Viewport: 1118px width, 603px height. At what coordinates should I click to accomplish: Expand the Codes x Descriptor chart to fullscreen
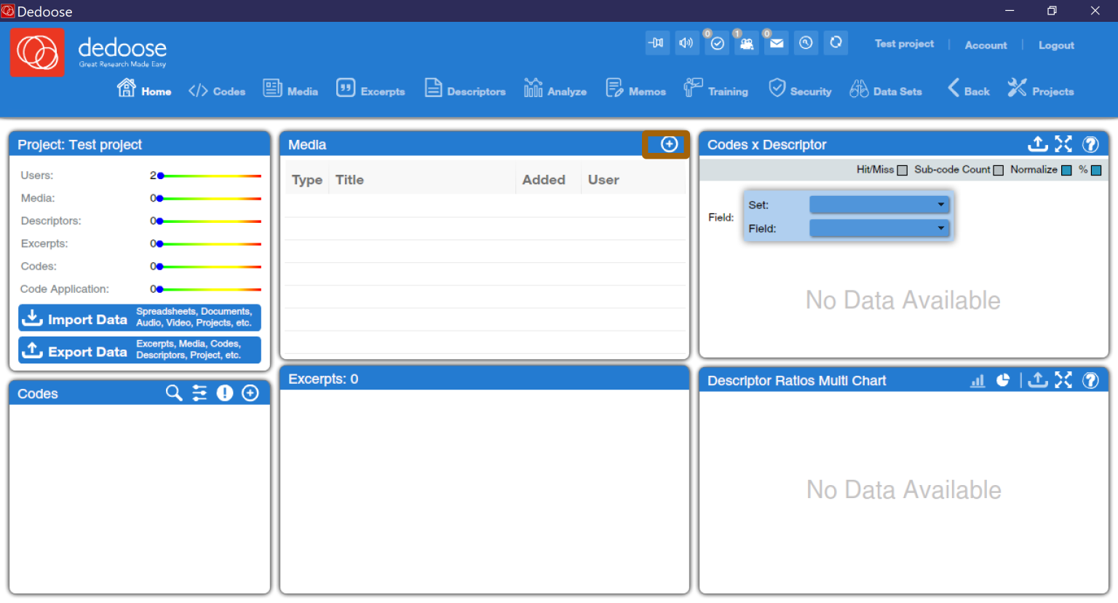coord(1063,144)
